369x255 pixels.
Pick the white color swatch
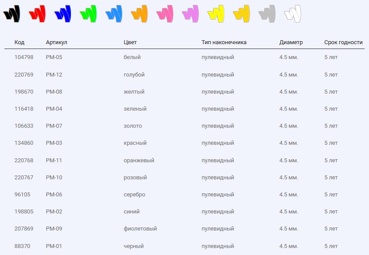point(292,14)
